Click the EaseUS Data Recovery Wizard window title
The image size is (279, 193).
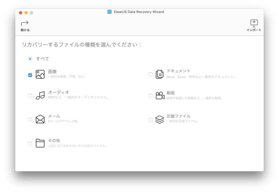(x=139, y=12)
